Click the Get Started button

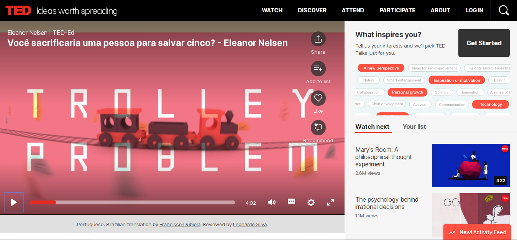tap(484, 43)
